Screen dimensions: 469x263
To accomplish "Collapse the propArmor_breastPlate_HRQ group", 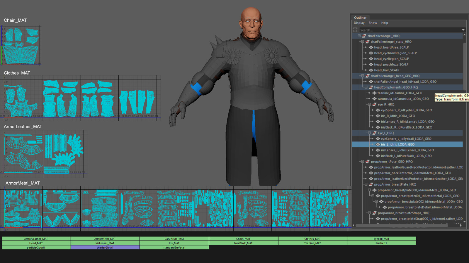I will click(366, 184).
